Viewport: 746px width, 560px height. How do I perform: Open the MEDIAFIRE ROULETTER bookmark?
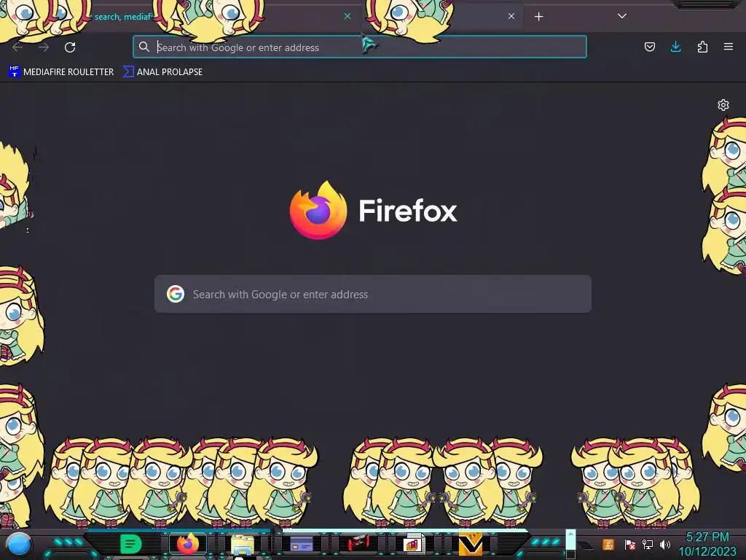click(61, 72)
